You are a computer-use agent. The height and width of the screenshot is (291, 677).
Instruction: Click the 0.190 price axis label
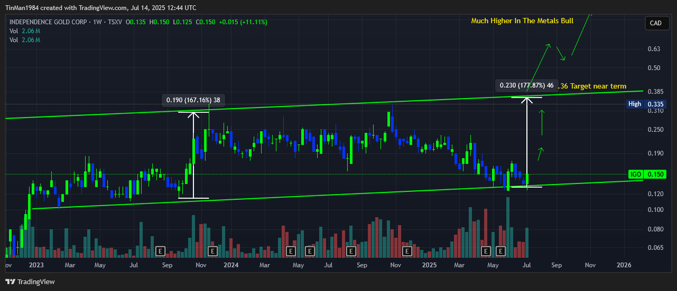(656, 153)
